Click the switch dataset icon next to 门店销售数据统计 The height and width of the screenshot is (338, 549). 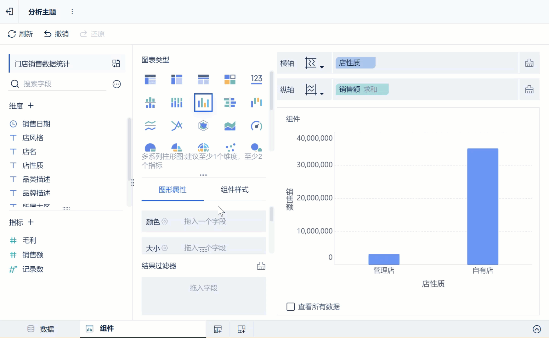[116, 63]
